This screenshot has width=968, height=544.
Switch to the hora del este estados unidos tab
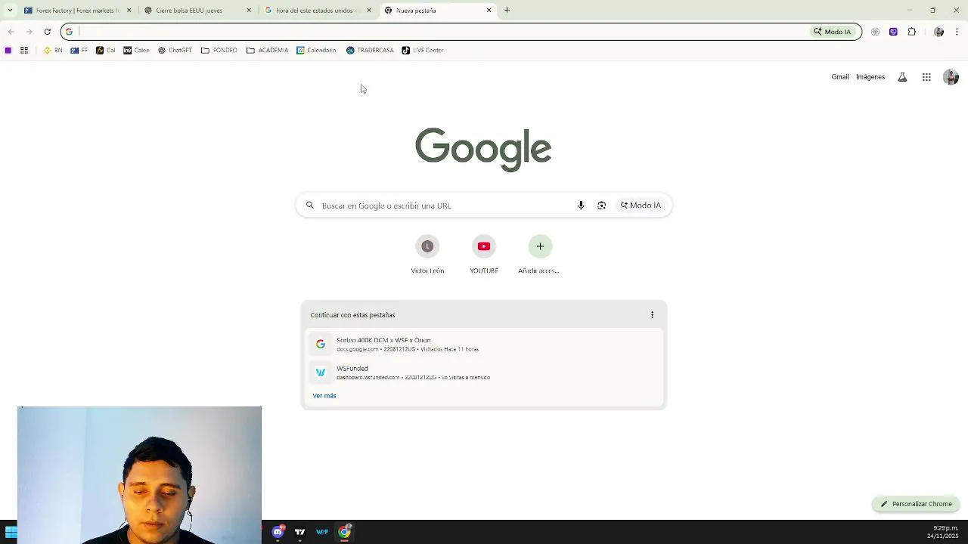click(318, 11)
